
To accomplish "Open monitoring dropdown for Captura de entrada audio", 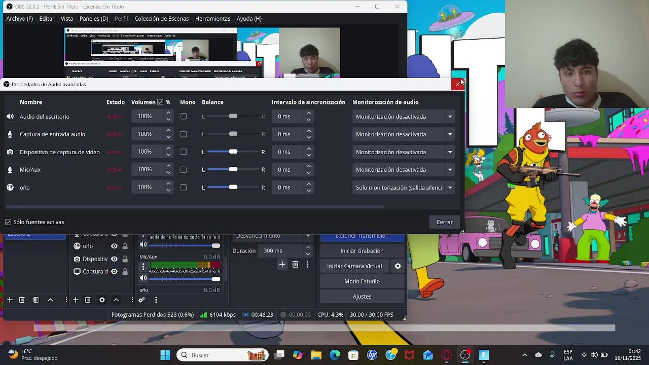I will pos(404,134).
